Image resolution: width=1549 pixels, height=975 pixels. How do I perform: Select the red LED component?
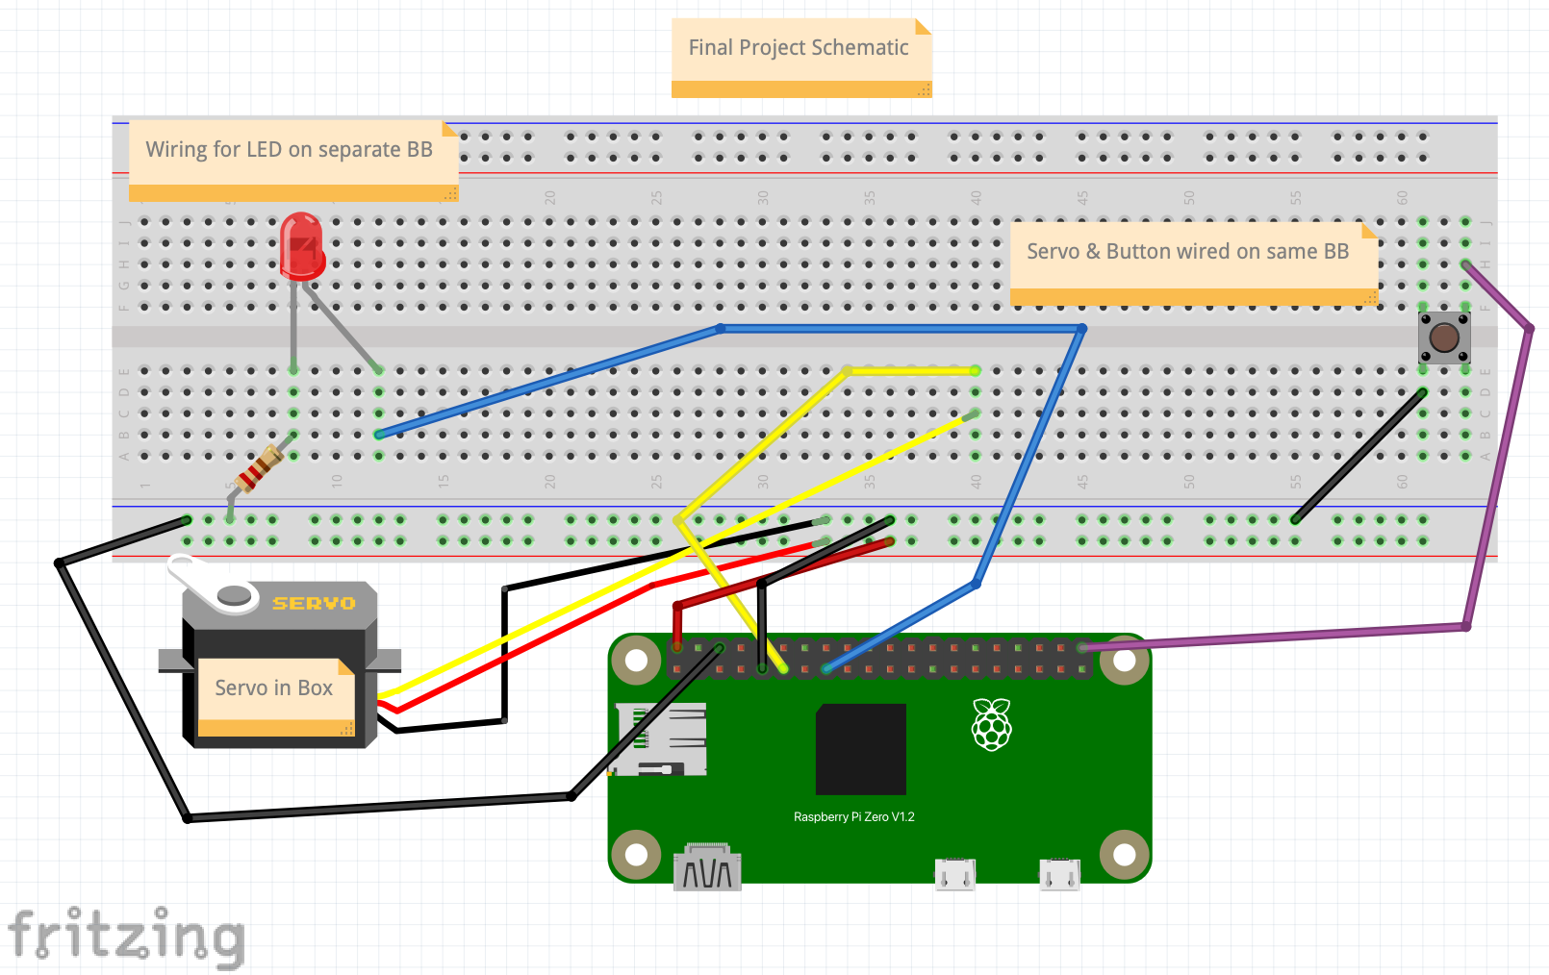coord(302,247)
